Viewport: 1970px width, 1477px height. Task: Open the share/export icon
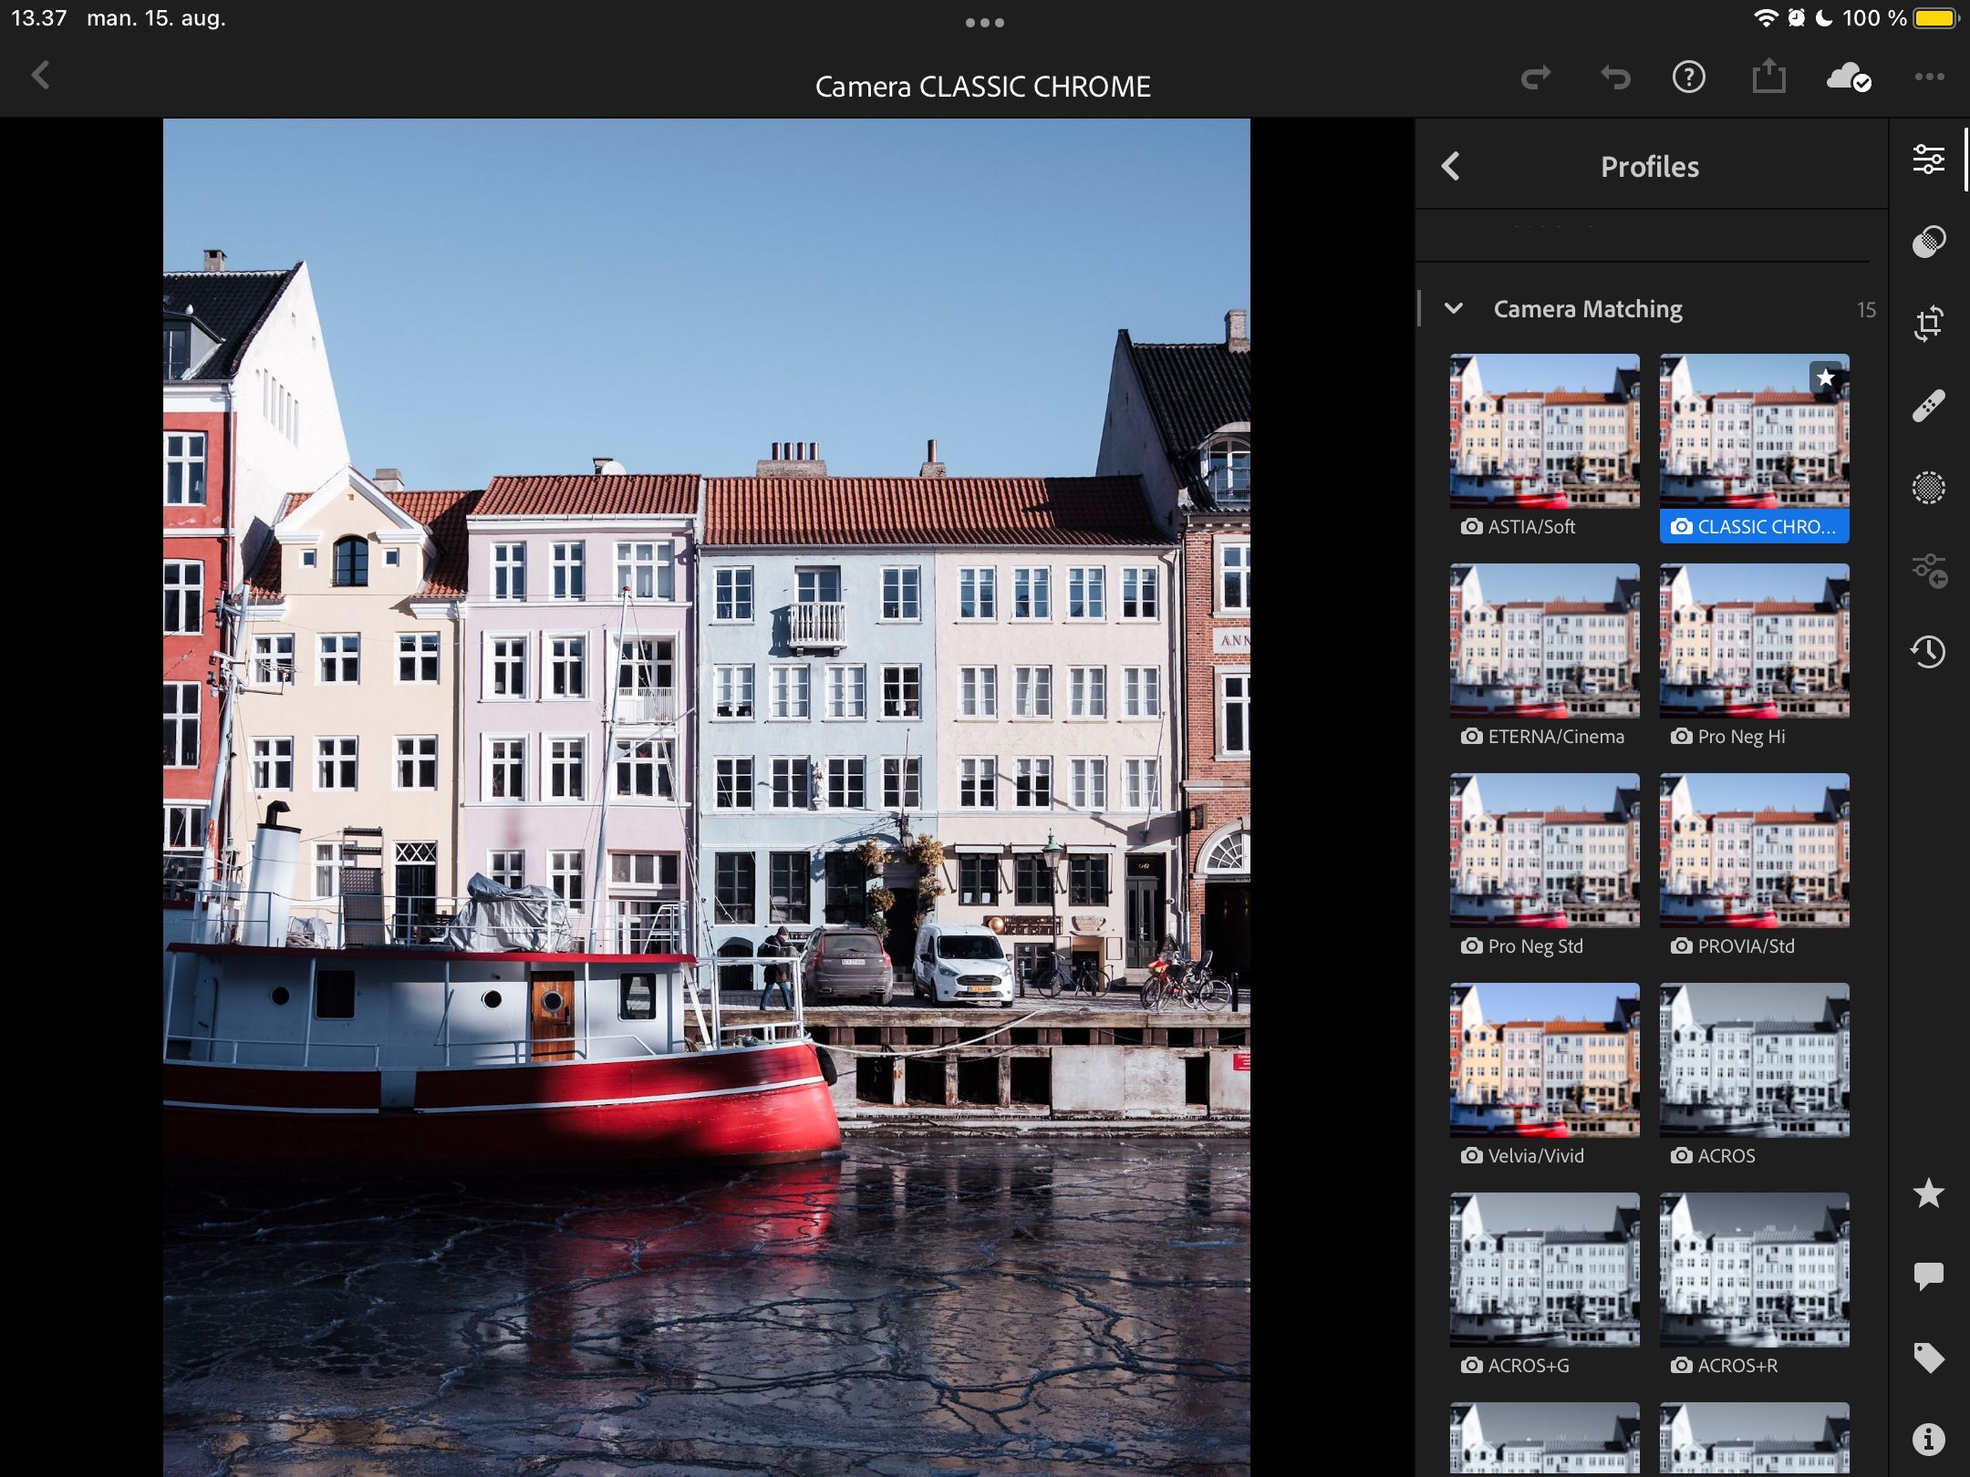click(x=1768, y=76)
